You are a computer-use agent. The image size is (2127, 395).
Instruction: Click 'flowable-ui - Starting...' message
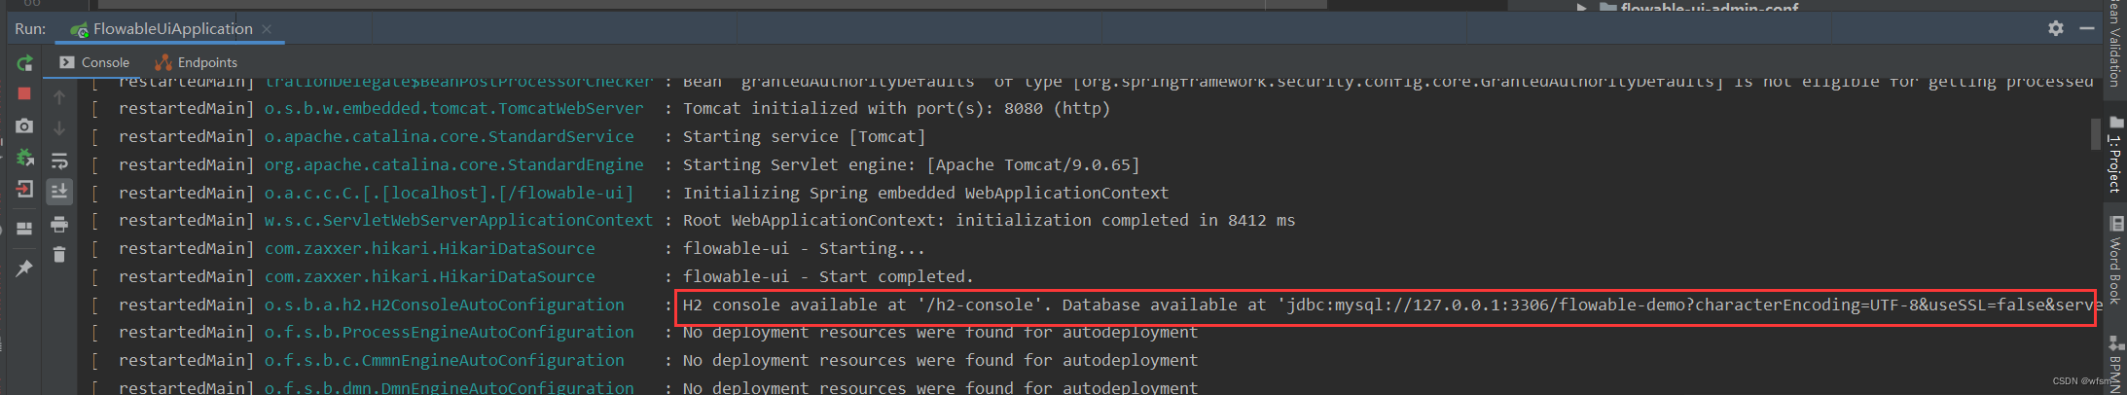coord(804,248)
